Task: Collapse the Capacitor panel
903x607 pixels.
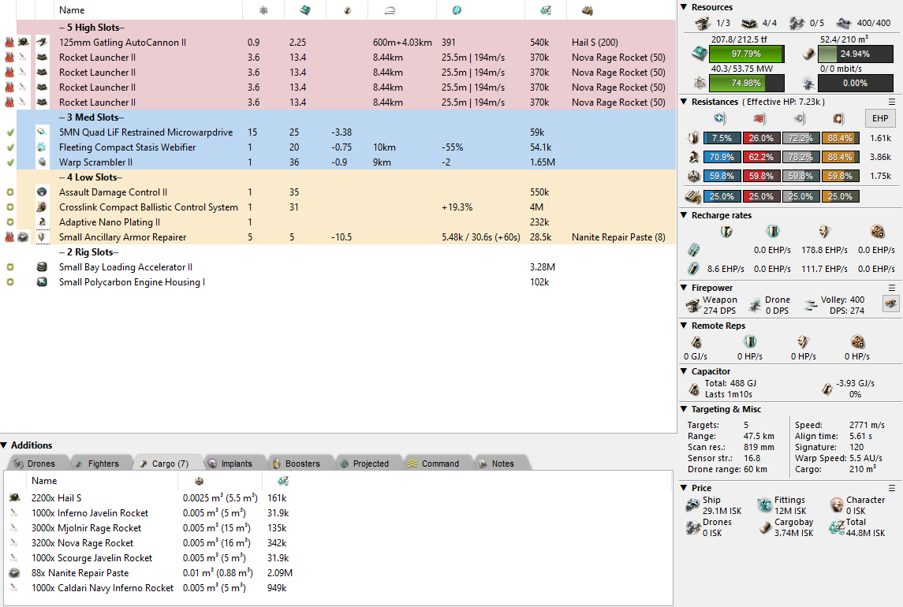Action: (685, 371)
